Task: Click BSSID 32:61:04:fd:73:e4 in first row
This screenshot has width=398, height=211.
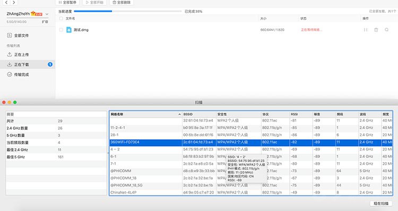Action: [x=198, y=121]
